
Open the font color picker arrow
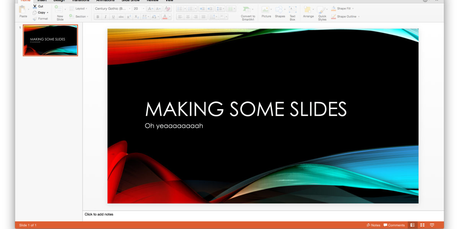pyautogui.click(x=170, y=17)
